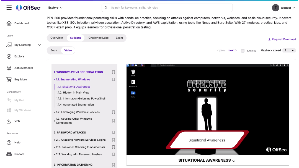Image resolution: width=299 pixels, height=168 pixels.
Task: Bookmark 1.1. Enumerating Windows section
Action: (114, 79)
